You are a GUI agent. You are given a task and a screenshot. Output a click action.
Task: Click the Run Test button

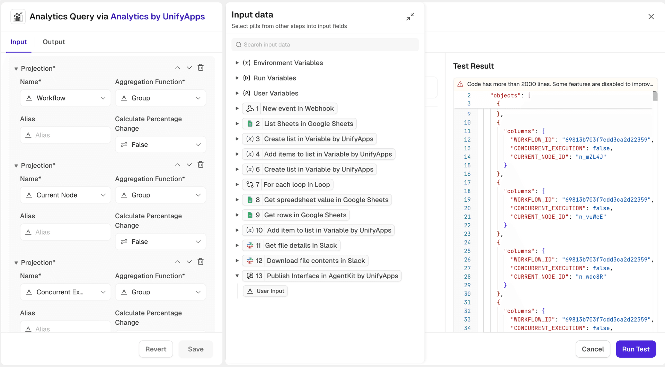635,349
